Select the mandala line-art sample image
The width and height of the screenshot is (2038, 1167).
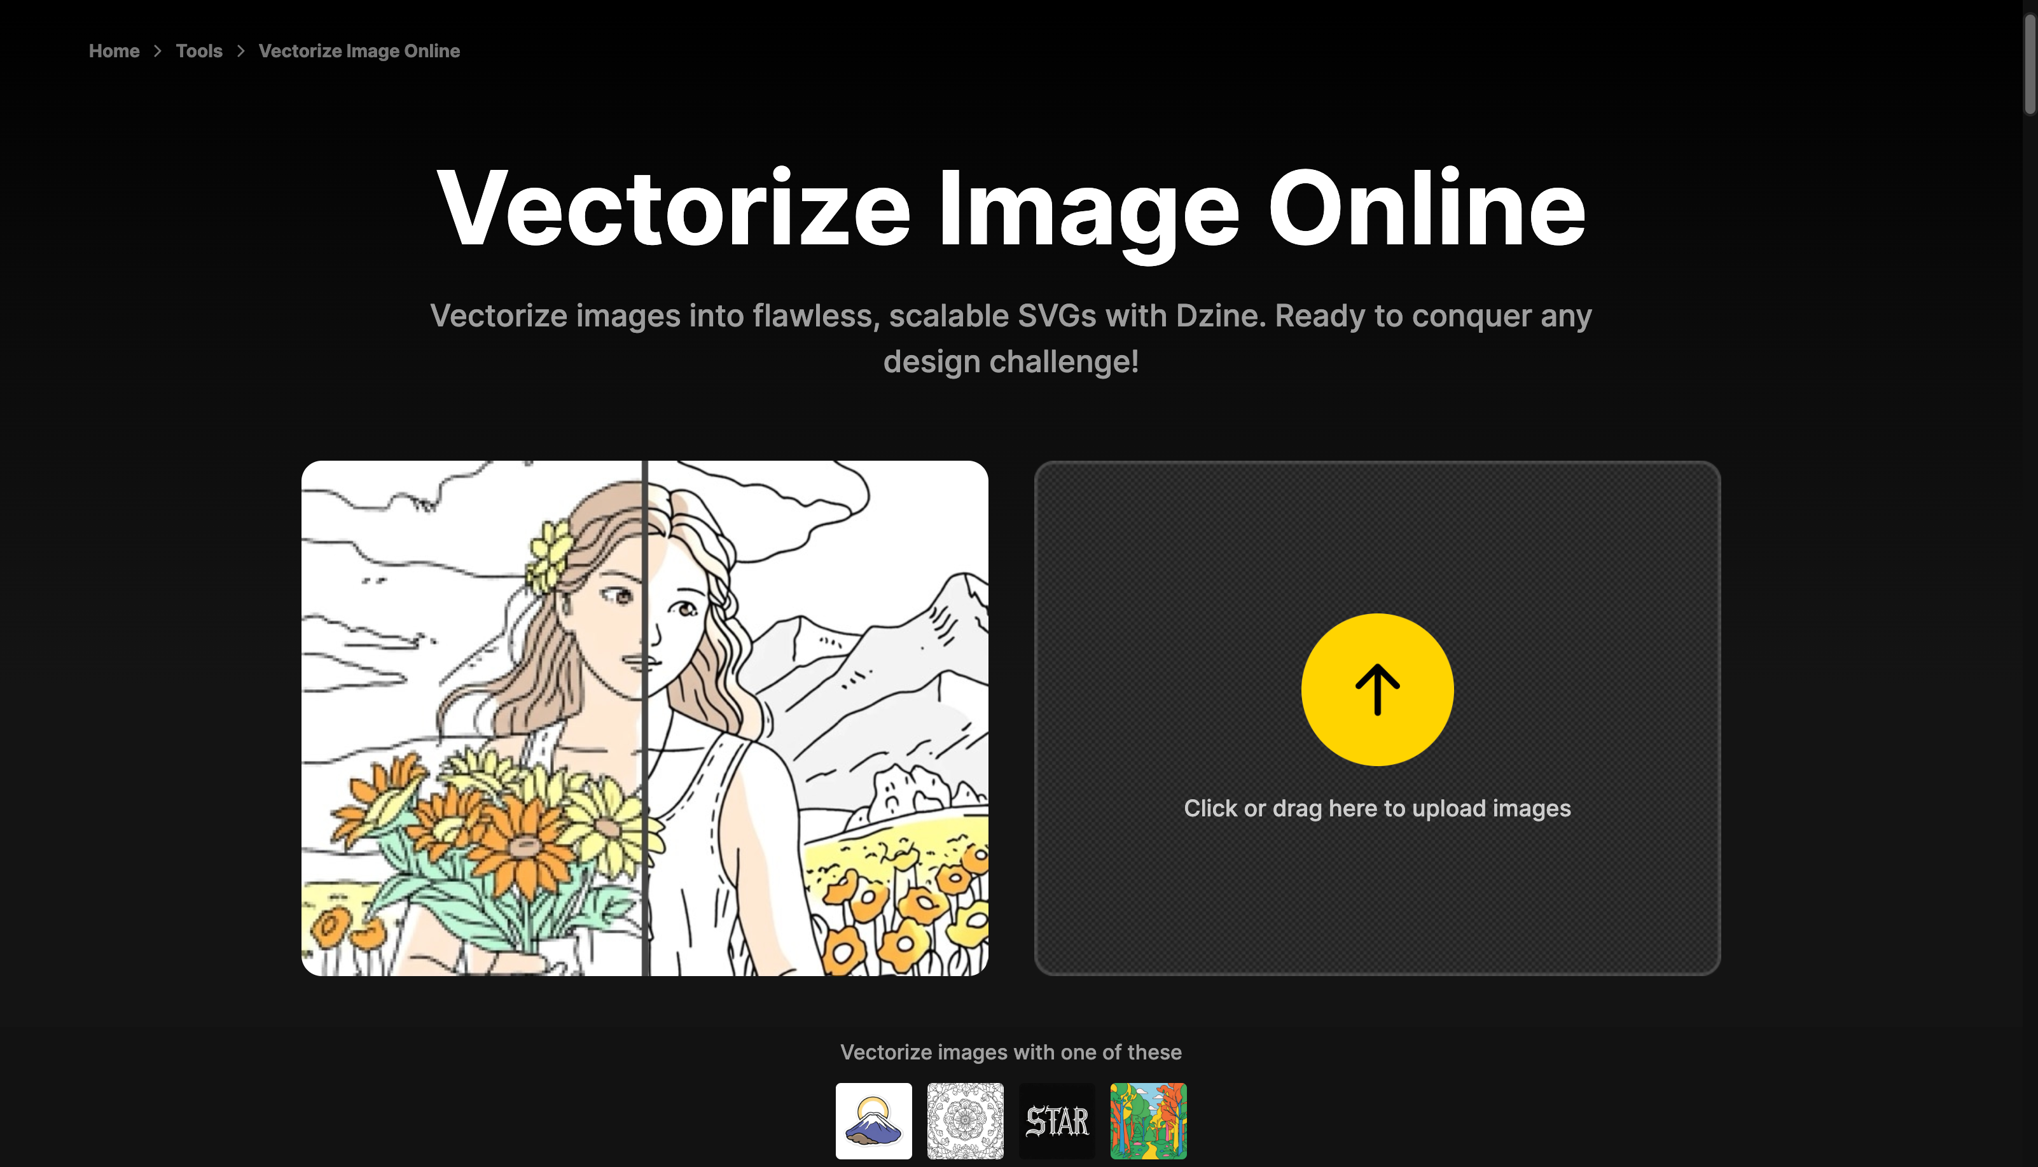pos(966,1120)
